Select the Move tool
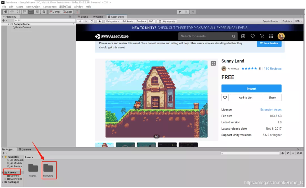The image size is (306, 188). pyautogui.click(x=12, y=12)
